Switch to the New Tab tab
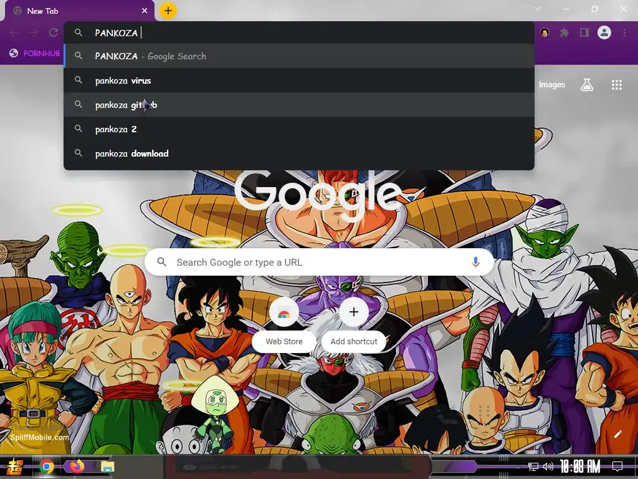The image size is (638, 479). [80, 11]
